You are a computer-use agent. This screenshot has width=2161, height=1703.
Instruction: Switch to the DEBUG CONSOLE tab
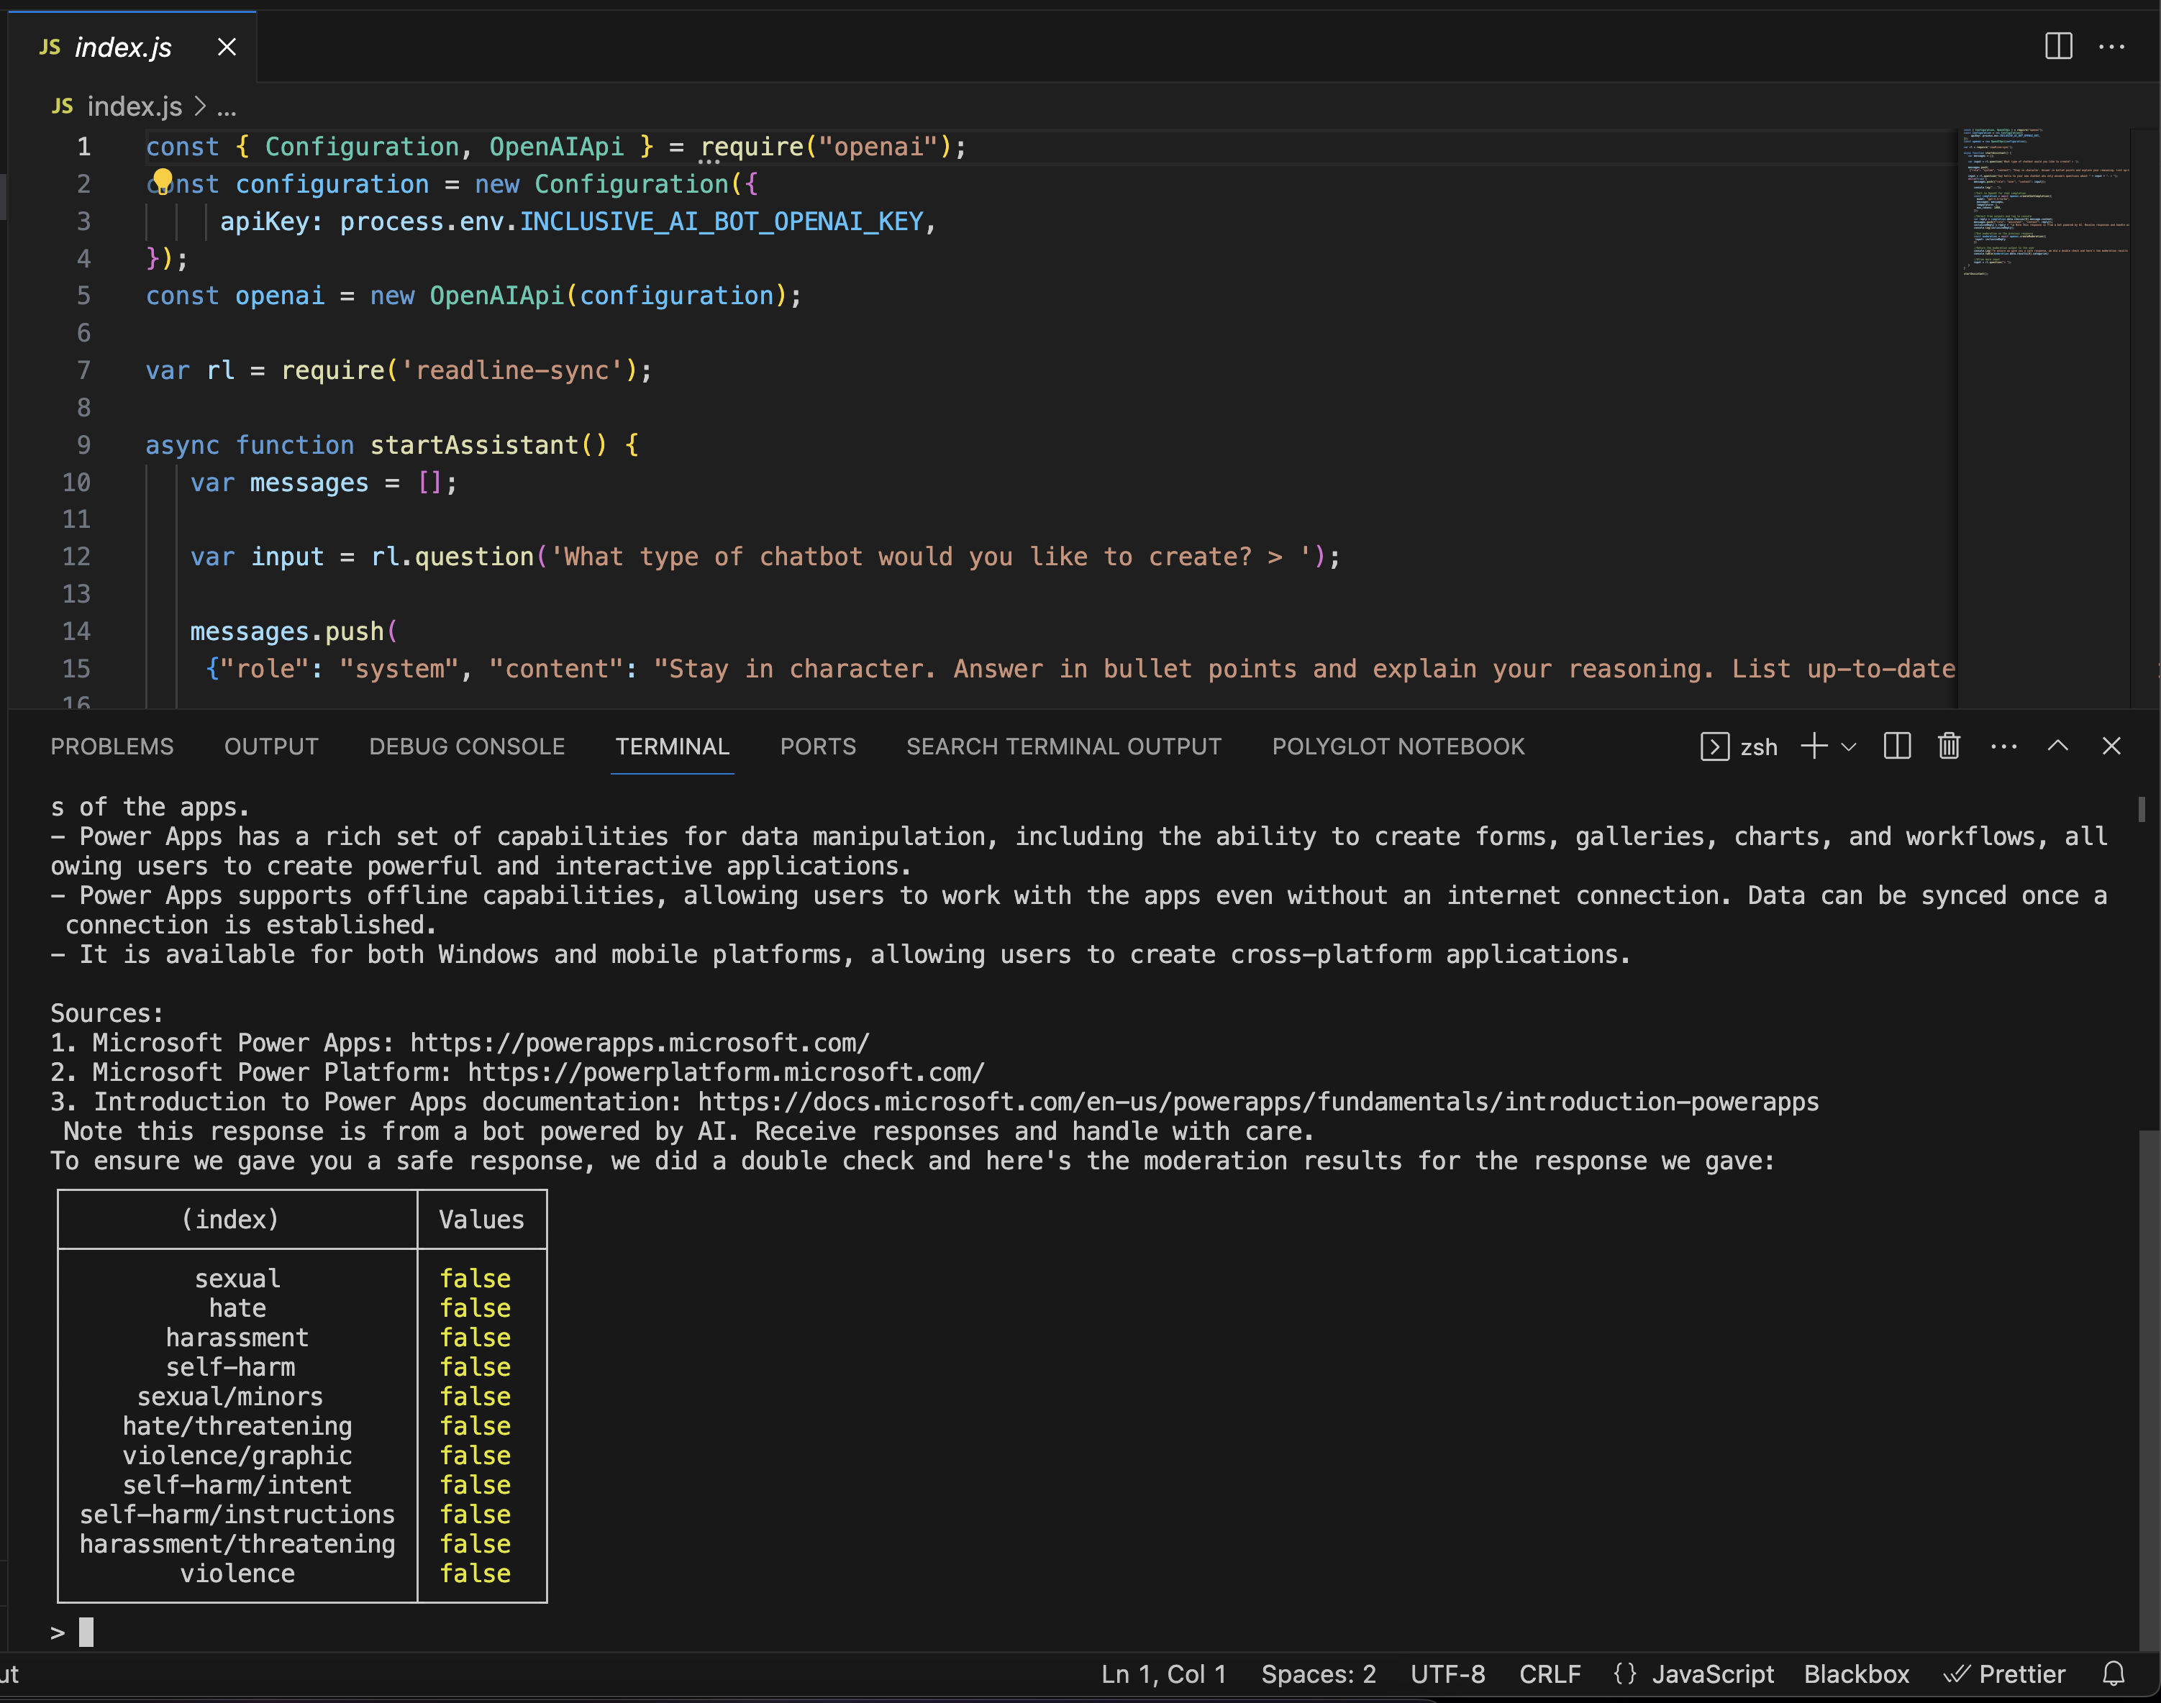(x=467, y=747)
